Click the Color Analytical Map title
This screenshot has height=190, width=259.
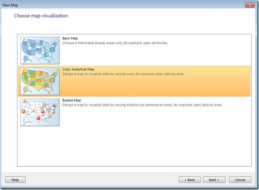coord(78,69)
